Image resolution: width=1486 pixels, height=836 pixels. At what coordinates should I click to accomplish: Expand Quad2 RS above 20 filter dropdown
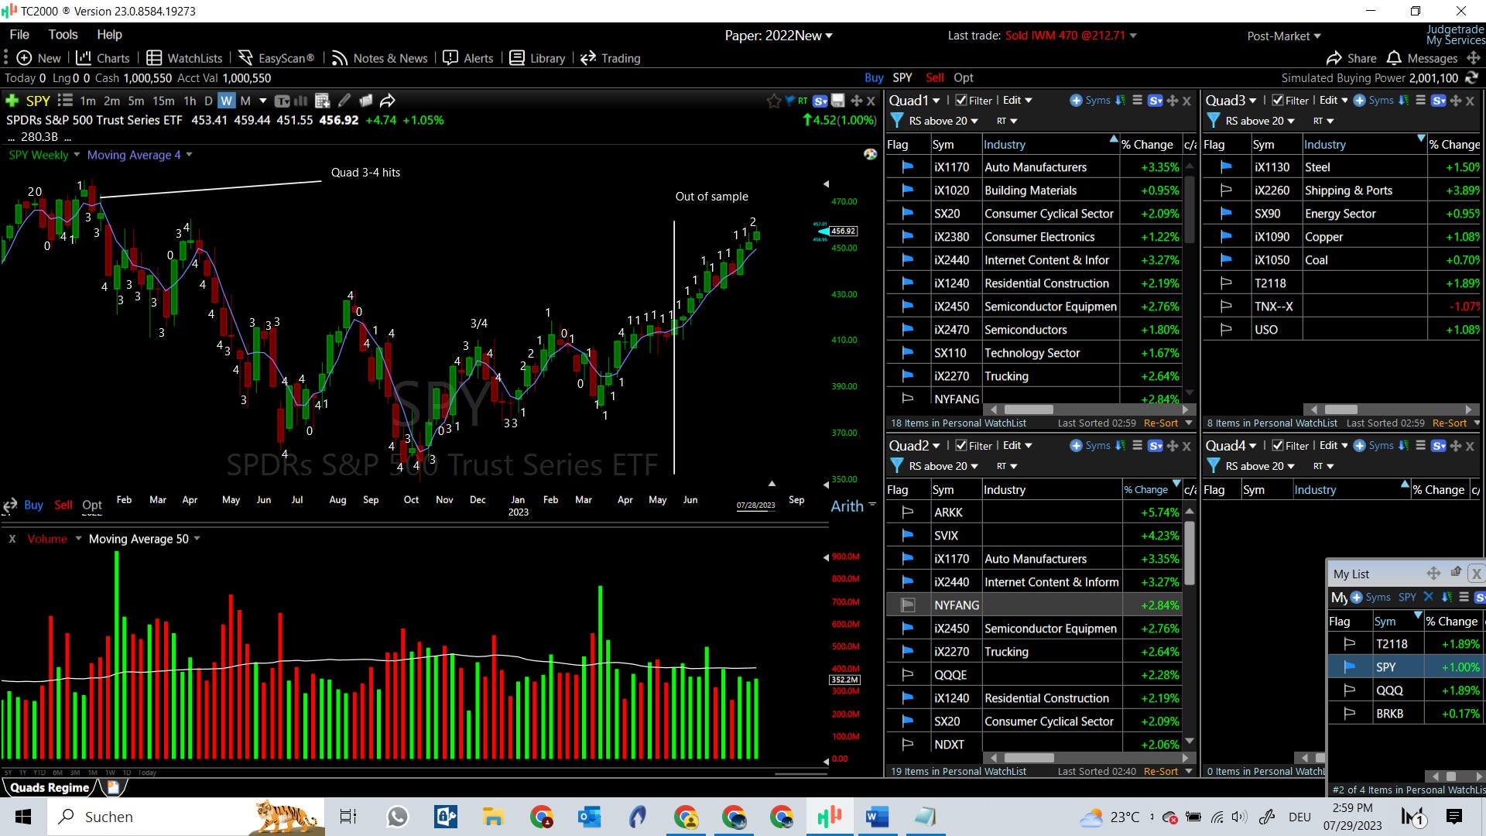[974, 466]
